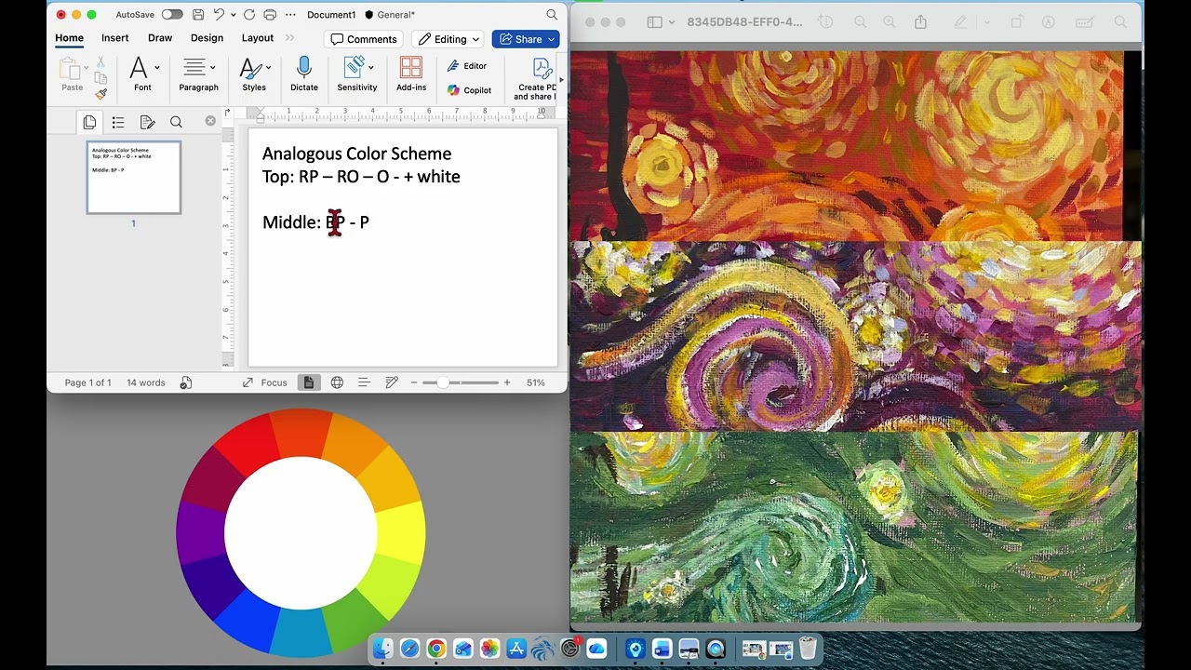
Task: Switch to the Layout ribbon tab
Action: 258,38
